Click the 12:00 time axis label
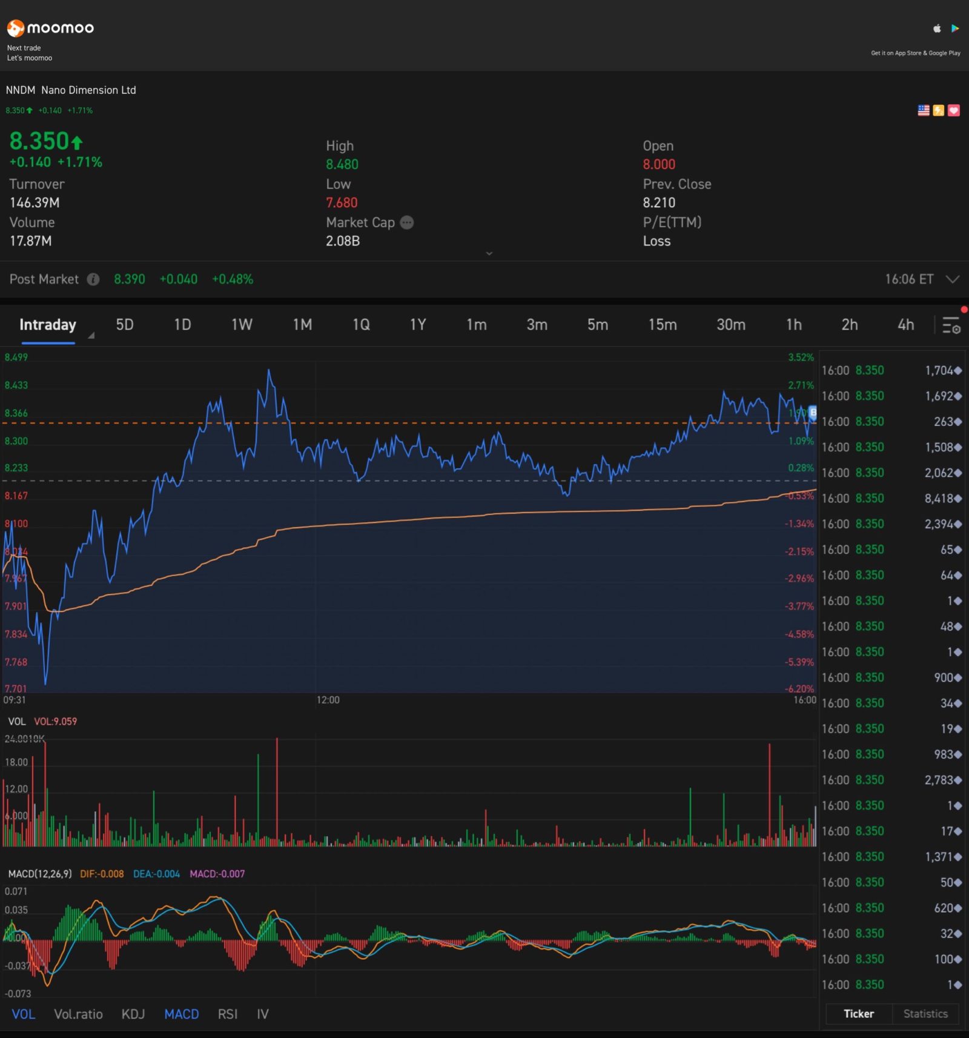The height and width of the screenshot is (1038, 969). 328,700
